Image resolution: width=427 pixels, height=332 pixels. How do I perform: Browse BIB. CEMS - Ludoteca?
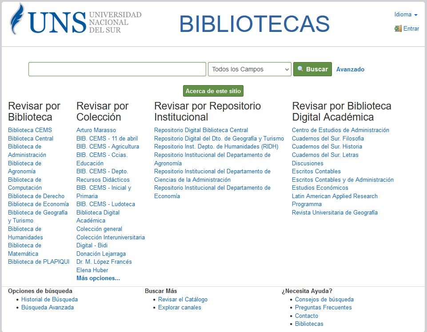point(106,204)
